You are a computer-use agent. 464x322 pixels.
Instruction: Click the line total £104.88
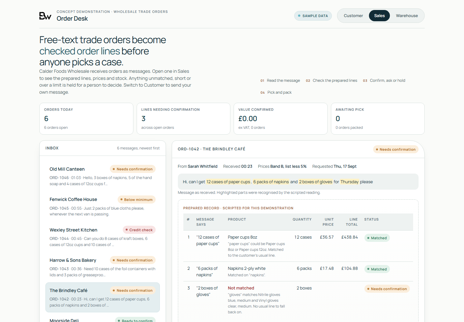click(349, 269)
